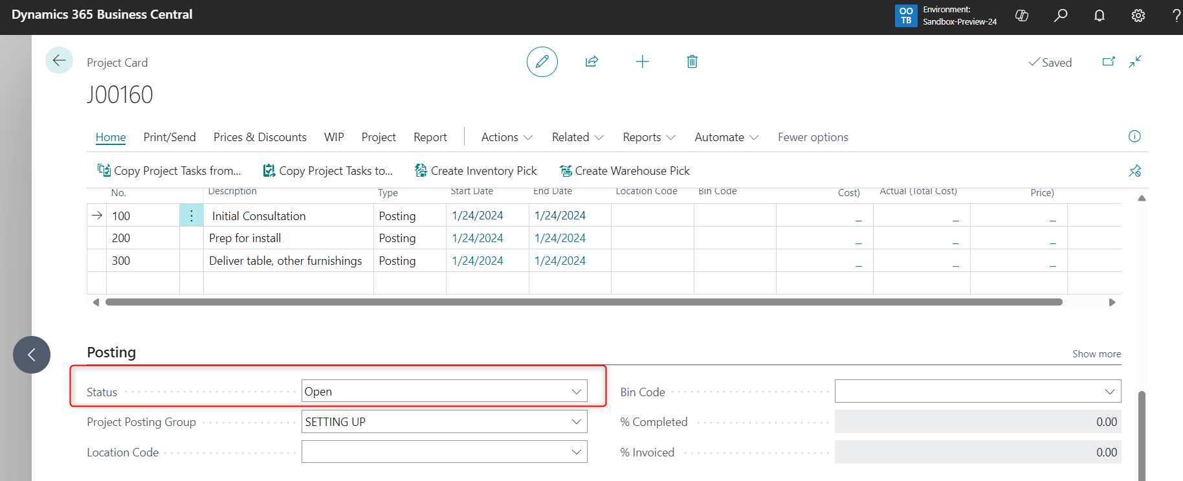The height and width of the screenshot is (481, 1183).
Task: Expand the Automate menu
Action: tap(726, 137)
